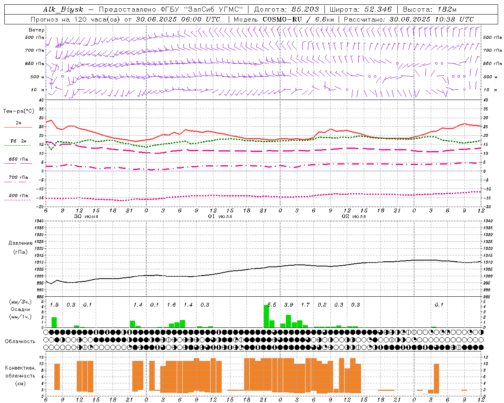This screenshot has width=504, height=403.
Task: Click the Облачность cloud cover label
Action: coord(20,342)
